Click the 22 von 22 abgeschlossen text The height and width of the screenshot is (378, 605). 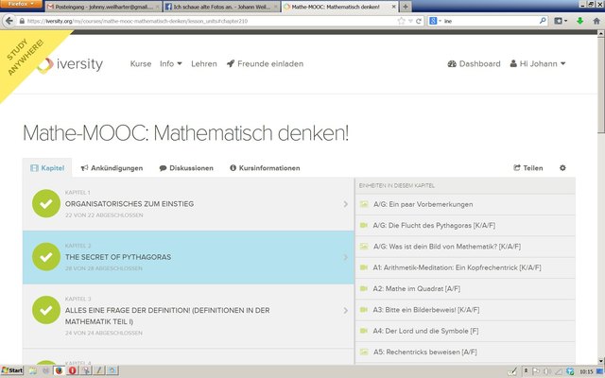104,215
